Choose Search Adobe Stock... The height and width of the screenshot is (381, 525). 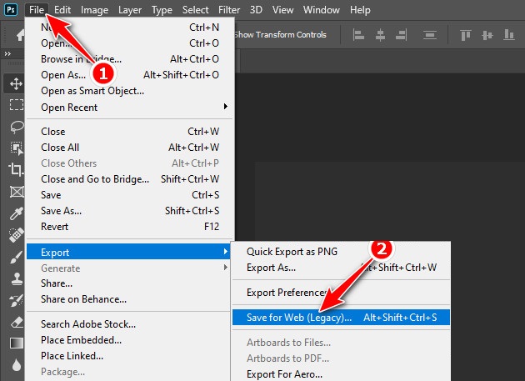(x=129, y=324)
